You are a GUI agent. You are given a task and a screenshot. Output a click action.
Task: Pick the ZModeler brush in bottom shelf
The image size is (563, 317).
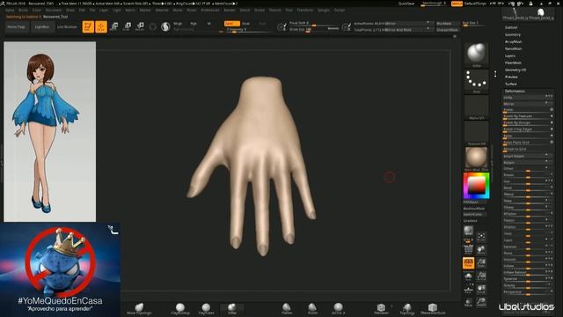[381, 308]
